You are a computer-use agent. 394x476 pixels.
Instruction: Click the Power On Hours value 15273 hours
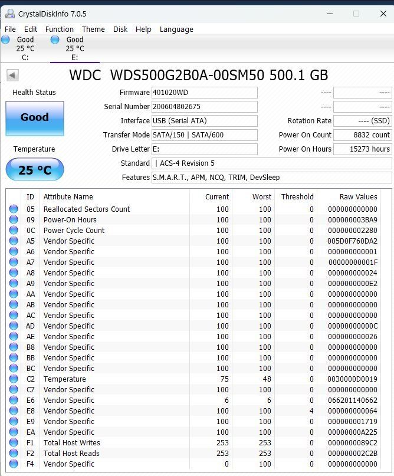click(362, 149)
